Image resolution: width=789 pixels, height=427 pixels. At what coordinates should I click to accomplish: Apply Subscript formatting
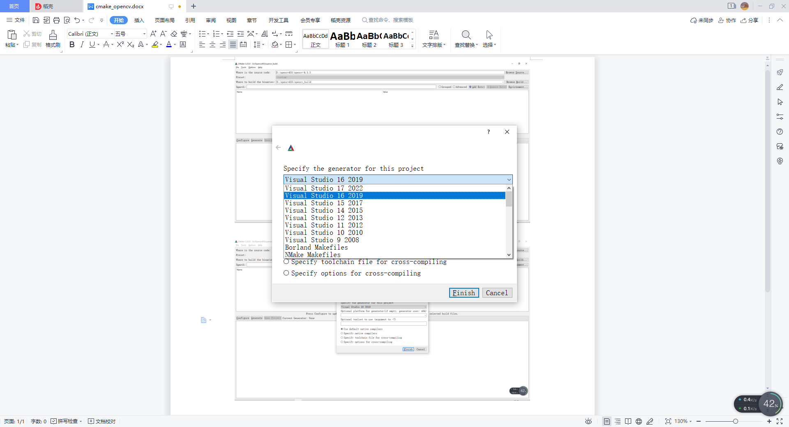[x=131, y=44]
